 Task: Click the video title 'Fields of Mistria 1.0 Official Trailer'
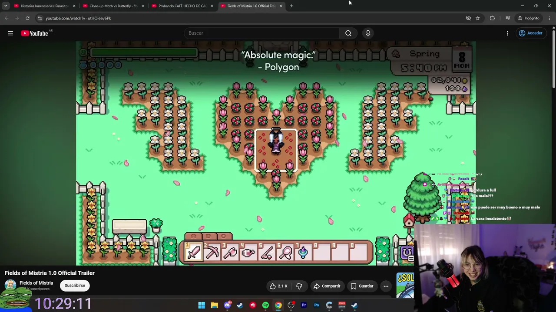click(x=50, y=273)
